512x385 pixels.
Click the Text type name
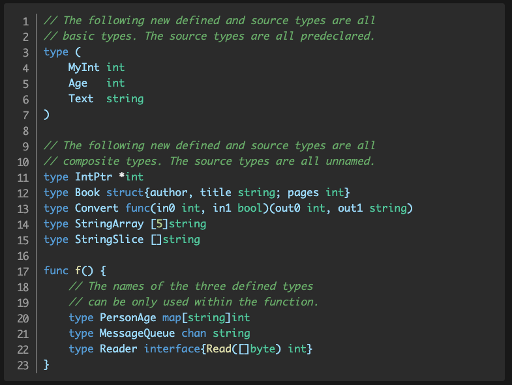81,99
